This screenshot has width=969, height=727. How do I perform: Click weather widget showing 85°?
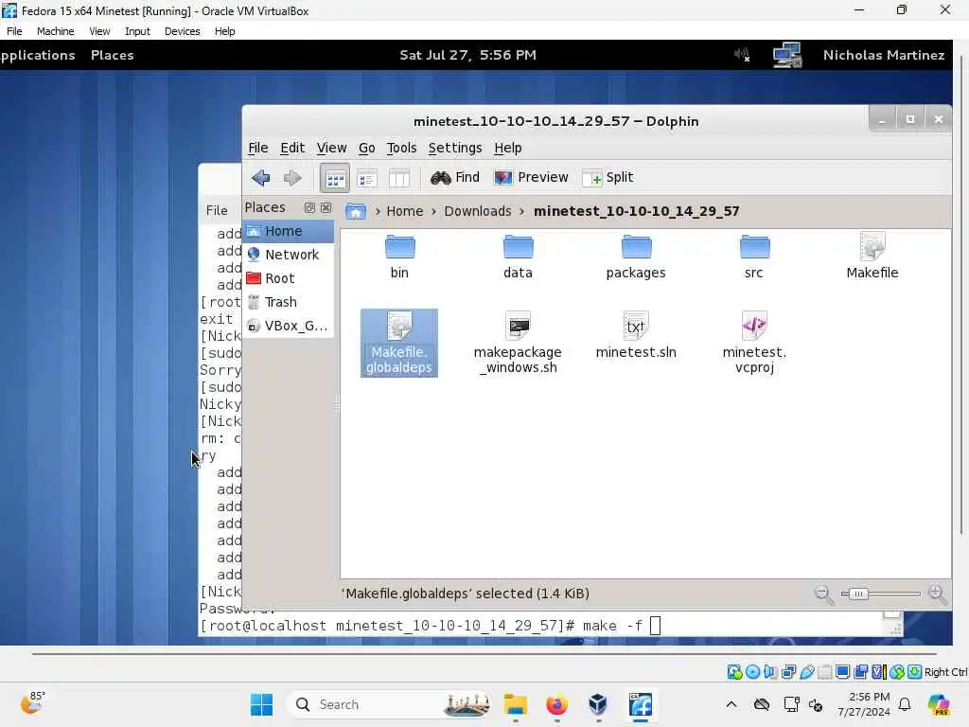tap(32, 703)
